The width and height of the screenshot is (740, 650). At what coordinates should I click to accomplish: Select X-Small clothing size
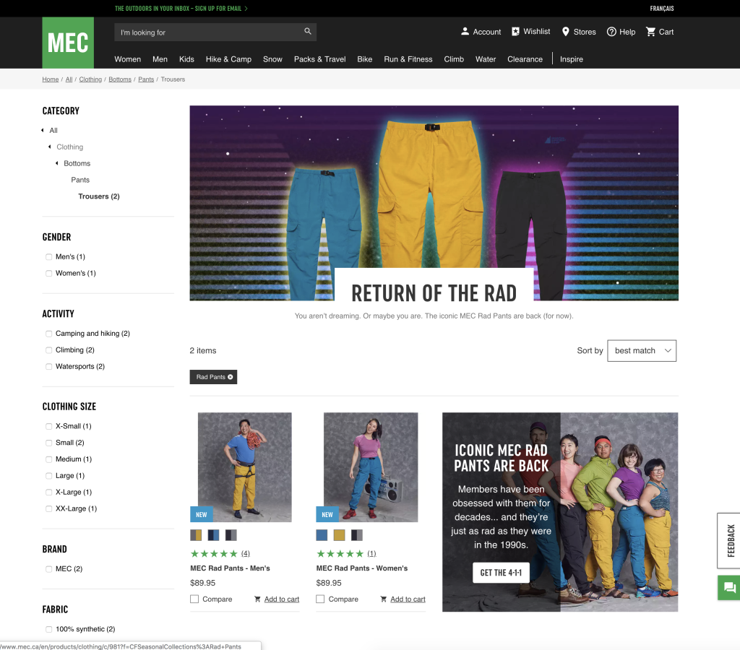[x=48, y=426]
